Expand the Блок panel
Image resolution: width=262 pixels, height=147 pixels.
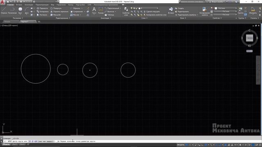click(183, 18)
